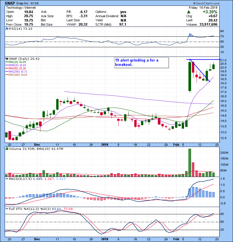Click the 'Volume 33.92M, EMA(20) 42.47M' label

click(36, 149)
